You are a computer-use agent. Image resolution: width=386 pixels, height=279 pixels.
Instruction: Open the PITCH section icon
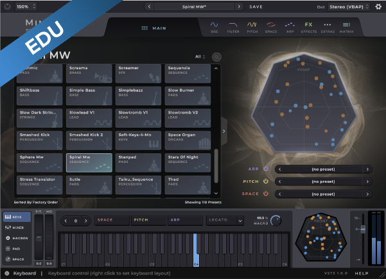(252, 28)
